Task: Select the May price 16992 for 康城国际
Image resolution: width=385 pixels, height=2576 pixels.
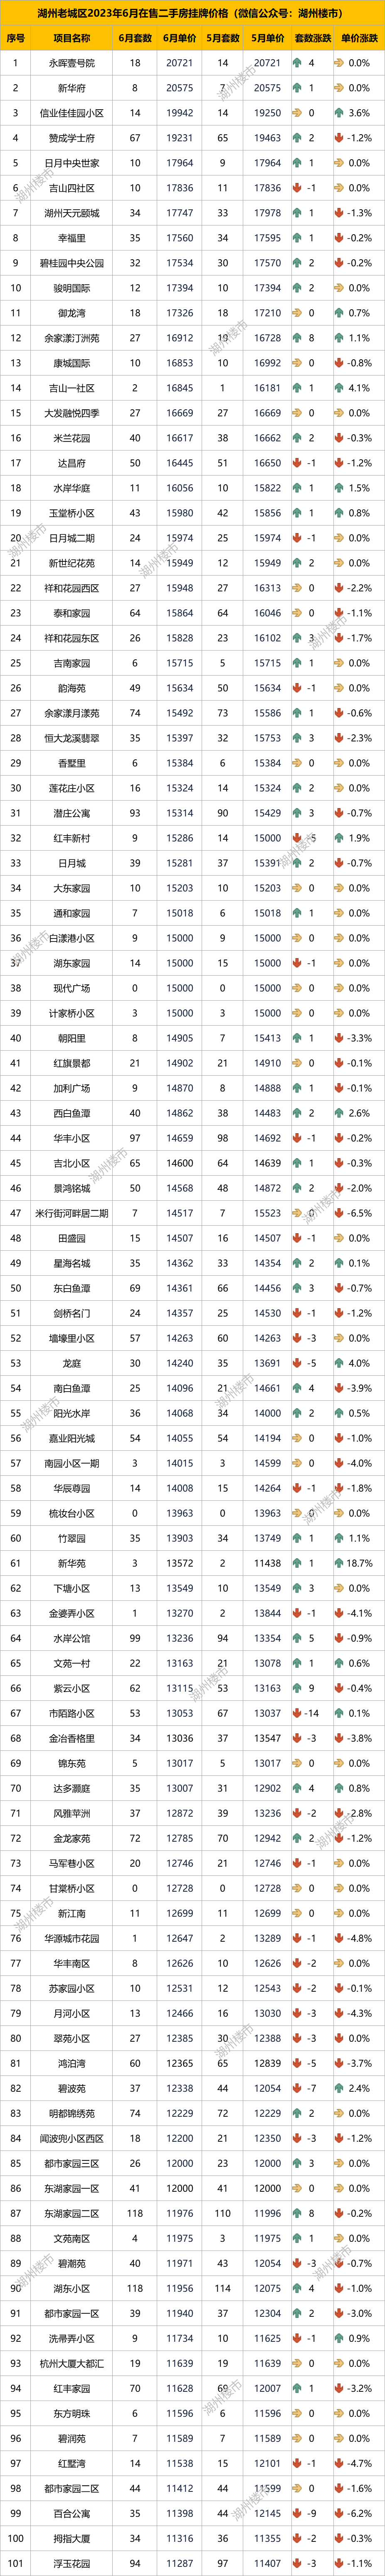Action: (x=267, y=363)
